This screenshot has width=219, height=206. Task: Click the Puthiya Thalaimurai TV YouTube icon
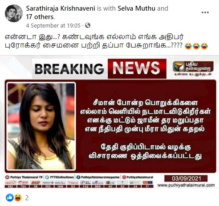point(7,177)
